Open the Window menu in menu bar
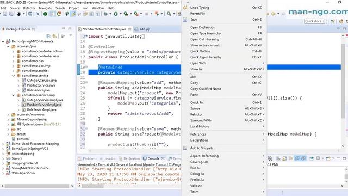The height and width of the screenshot is (196, 348). [98, 8]
